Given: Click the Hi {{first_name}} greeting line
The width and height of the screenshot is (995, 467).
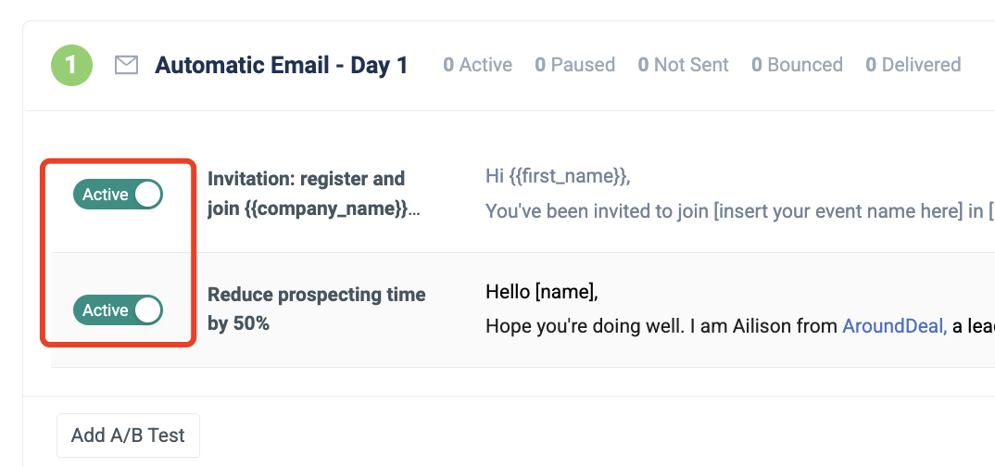Looking at the screenshot, I should coord(558,176).
